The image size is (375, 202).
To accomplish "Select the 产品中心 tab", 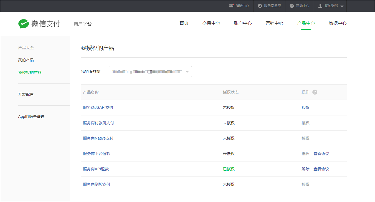I will point(306,23).
